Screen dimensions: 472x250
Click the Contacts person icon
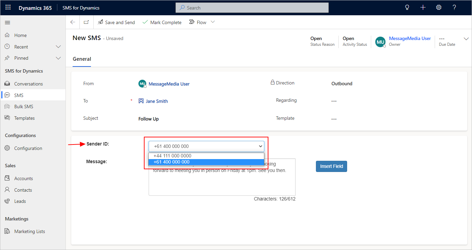7,190
